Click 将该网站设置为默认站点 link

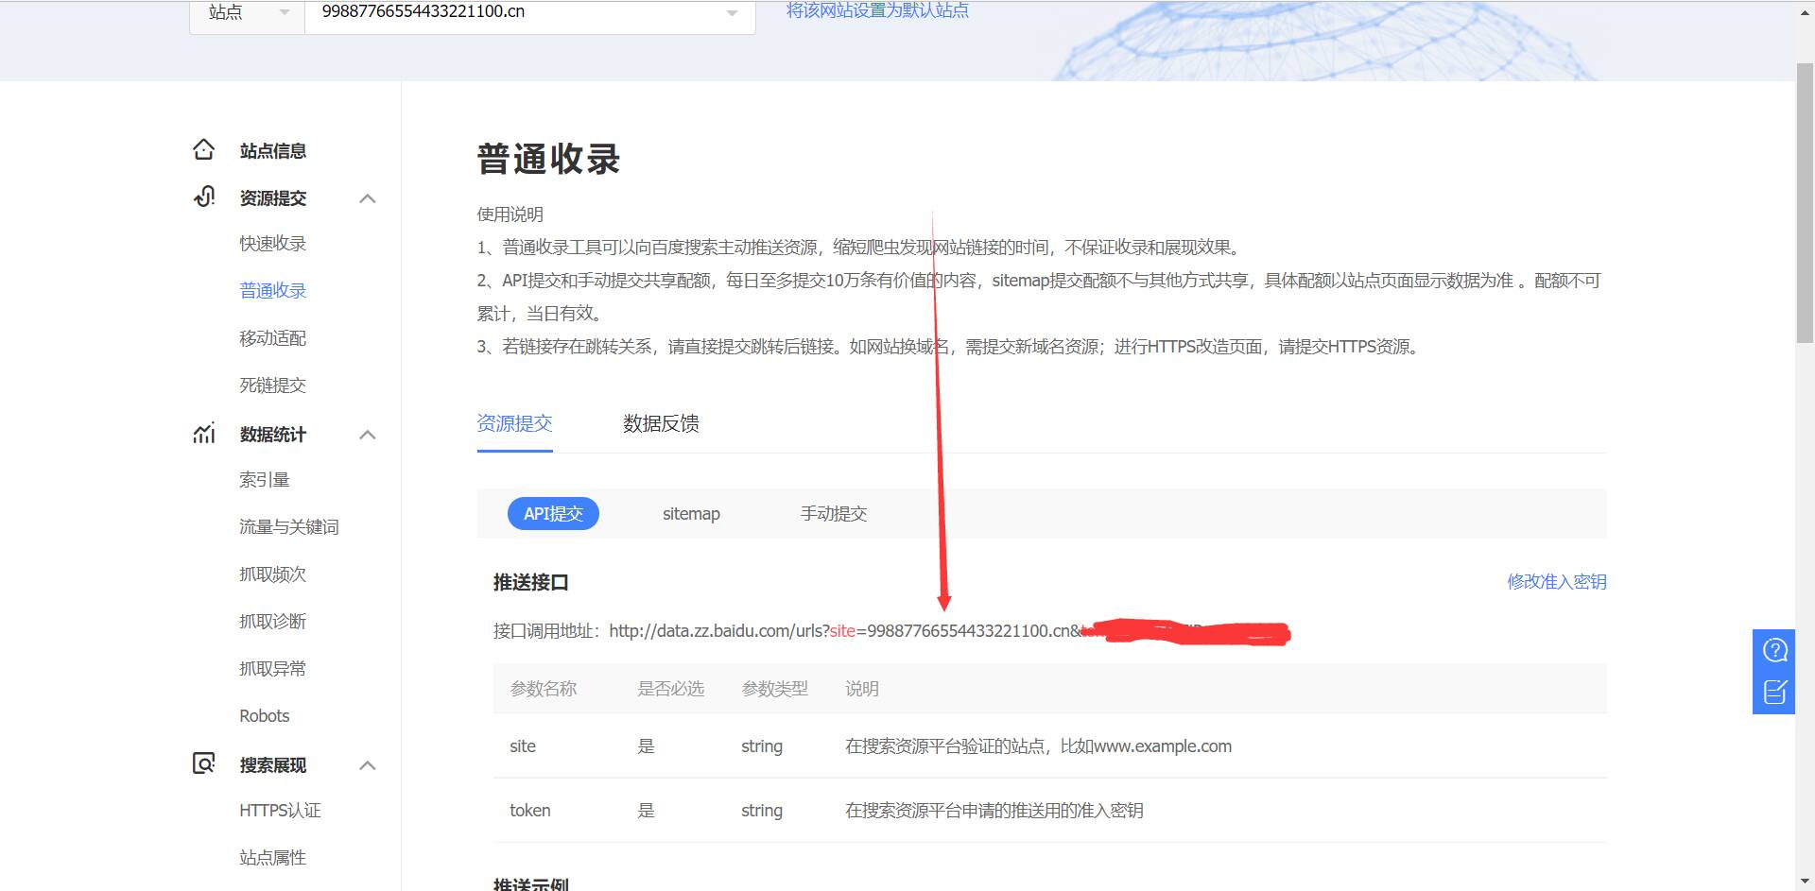877,10
